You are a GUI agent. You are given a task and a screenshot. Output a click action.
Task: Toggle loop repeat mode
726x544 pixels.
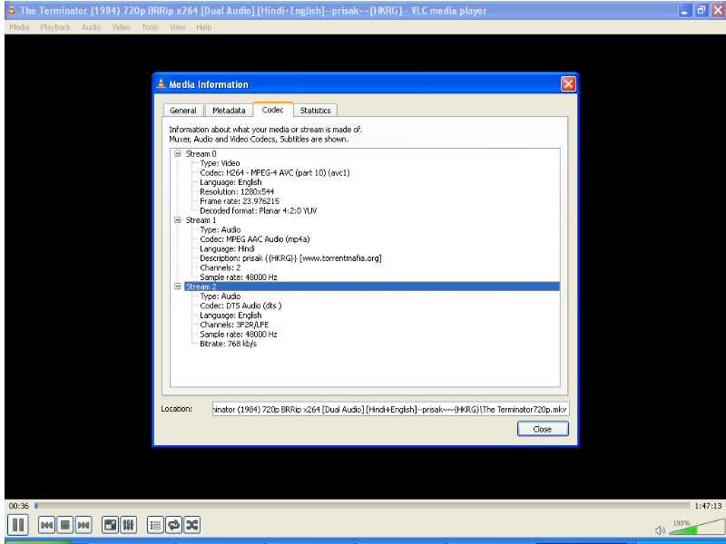(173, 525)
